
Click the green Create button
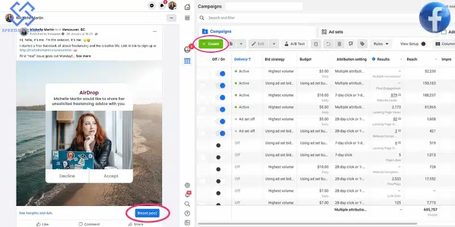pos(210,44)
